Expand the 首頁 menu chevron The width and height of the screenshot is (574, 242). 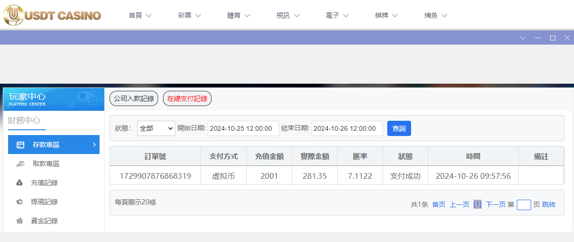point(149,16)
